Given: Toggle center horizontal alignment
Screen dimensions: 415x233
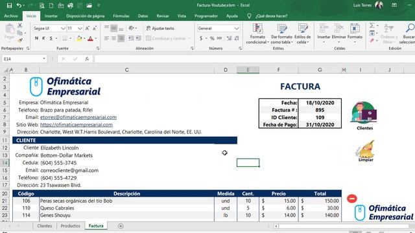Looking at the screenshot, I should point(114,38).
